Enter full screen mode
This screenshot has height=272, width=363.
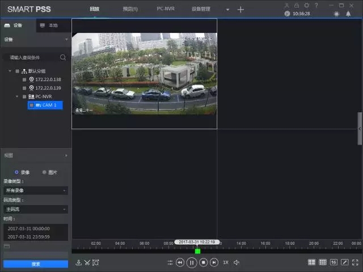355,262
